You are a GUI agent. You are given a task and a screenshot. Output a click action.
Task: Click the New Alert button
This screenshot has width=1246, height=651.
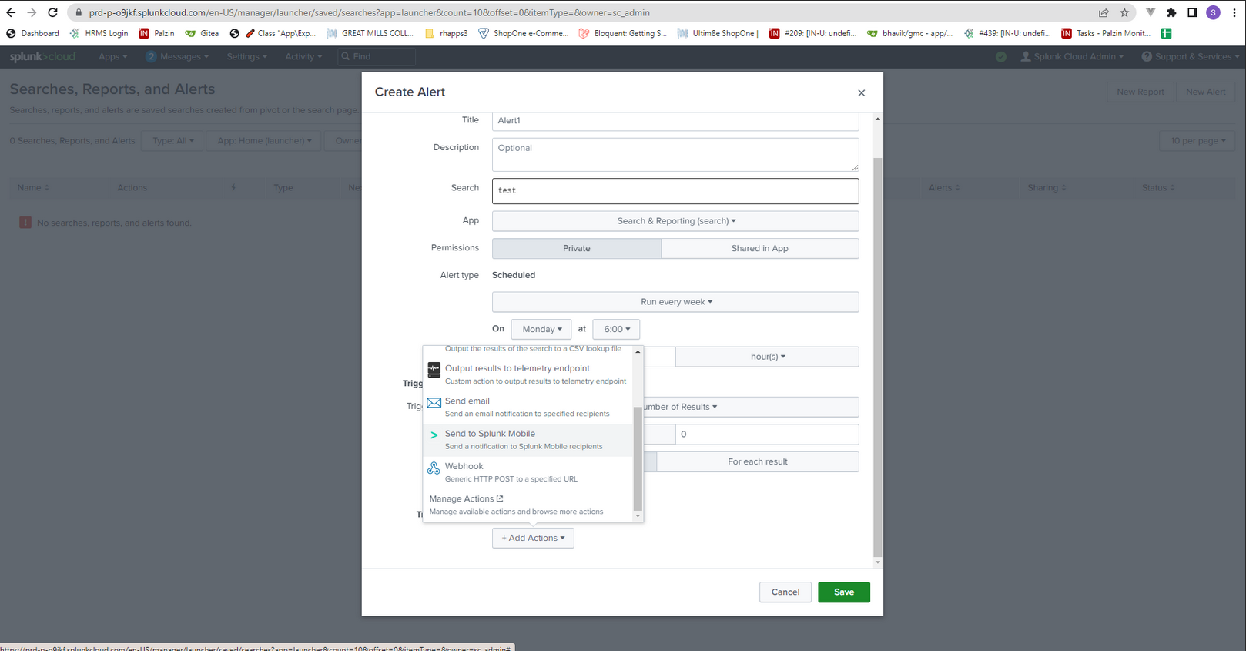pos(1206,92)
